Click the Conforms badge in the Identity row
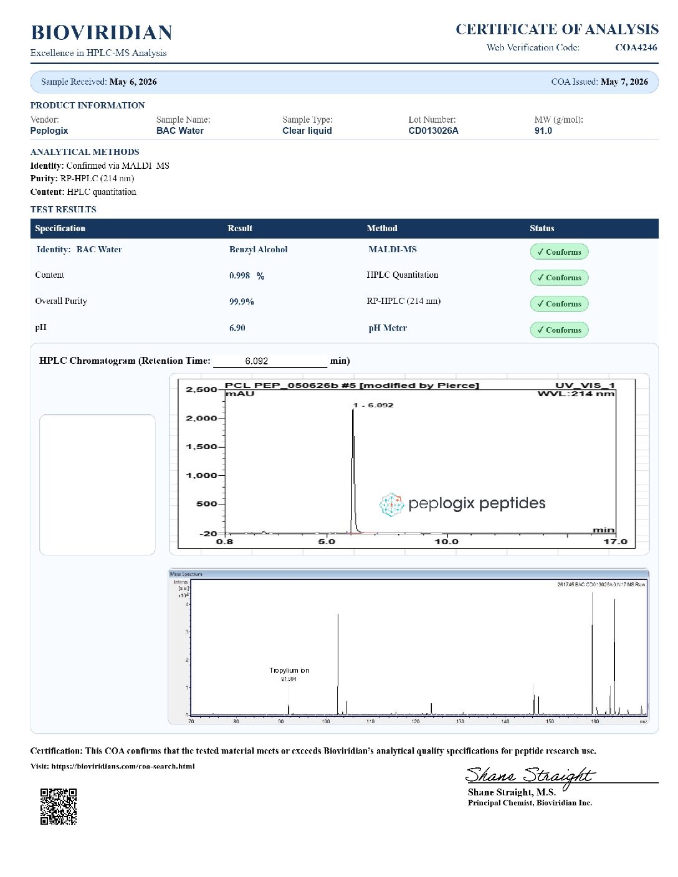The image size is (678, 877). [x=559, y=252]
